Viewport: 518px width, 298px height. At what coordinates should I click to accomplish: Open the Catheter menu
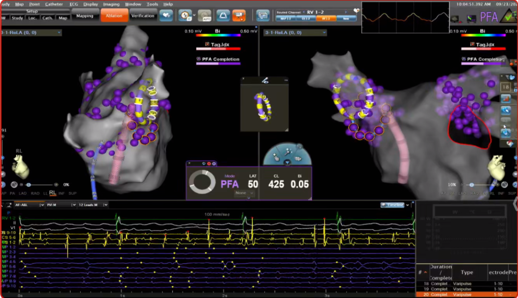[x=54, y=4]
